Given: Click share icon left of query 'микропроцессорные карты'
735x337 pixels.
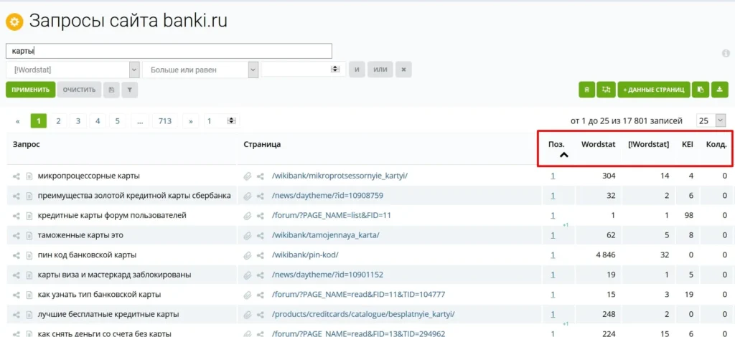Looking at the screenshot, I should click(x=17, y=176).
